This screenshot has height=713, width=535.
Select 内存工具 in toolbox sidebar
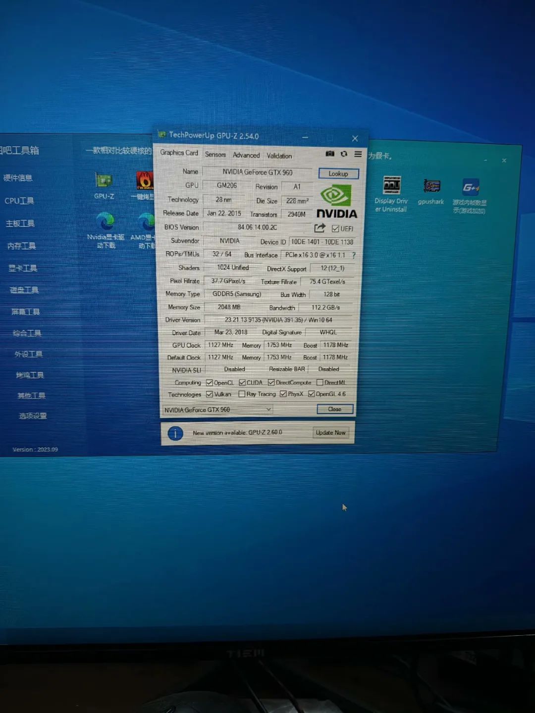(x=21, y=246)
